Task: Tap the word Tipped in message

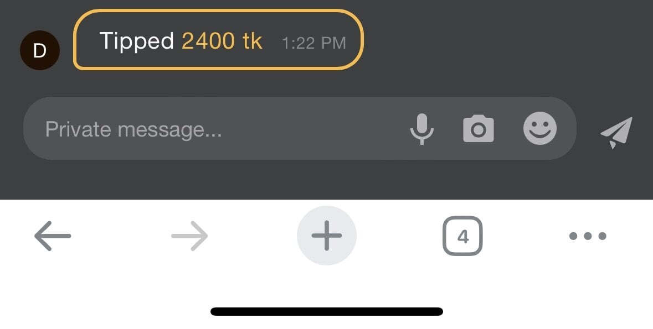Action: point(137,41)
